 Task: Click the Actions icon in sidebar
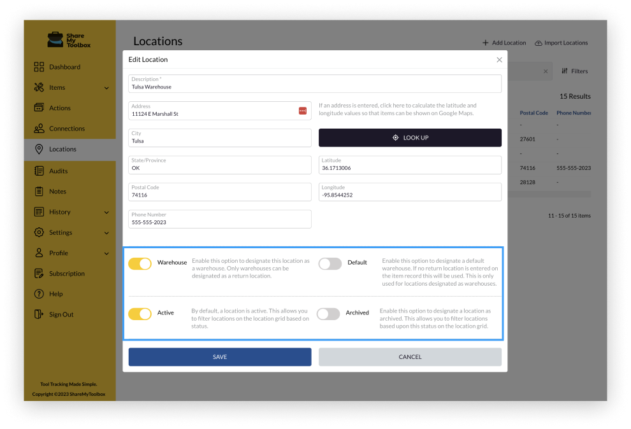39,108
